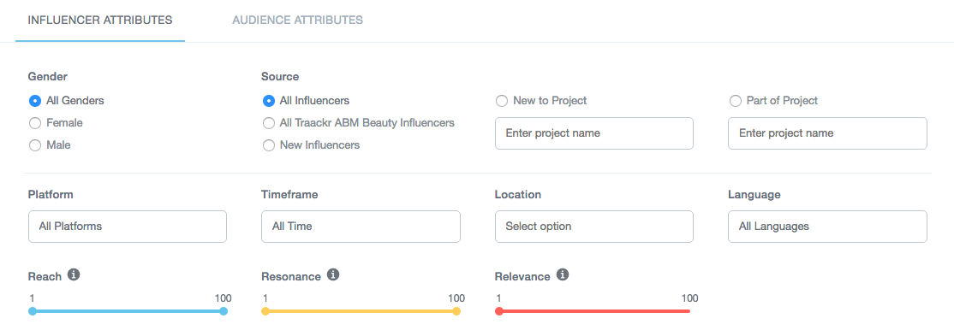The width and height of the screenshot is (954, 336).
Task: Click the yellow Resonance slider's left handle
Action: click(265, 311)
